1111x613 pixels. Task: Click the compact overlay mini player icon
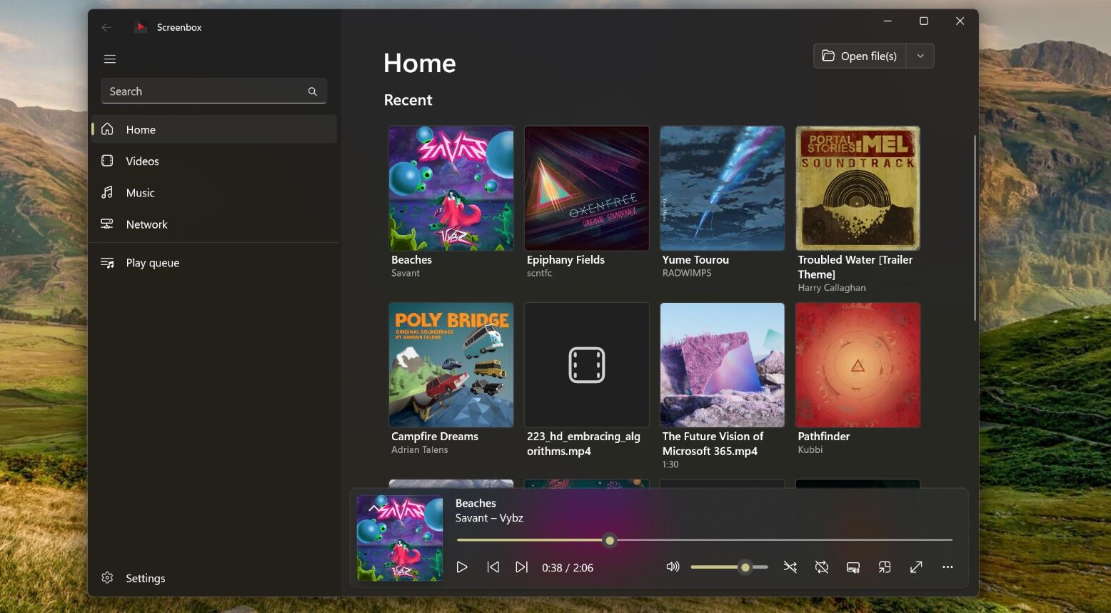pyautogui.click(x=885, y=567)
